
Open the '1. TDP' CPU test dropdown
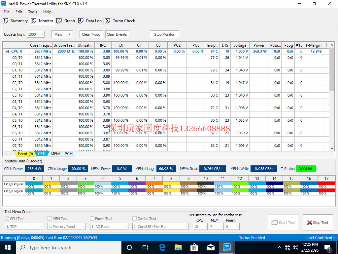tap(24, 226)
